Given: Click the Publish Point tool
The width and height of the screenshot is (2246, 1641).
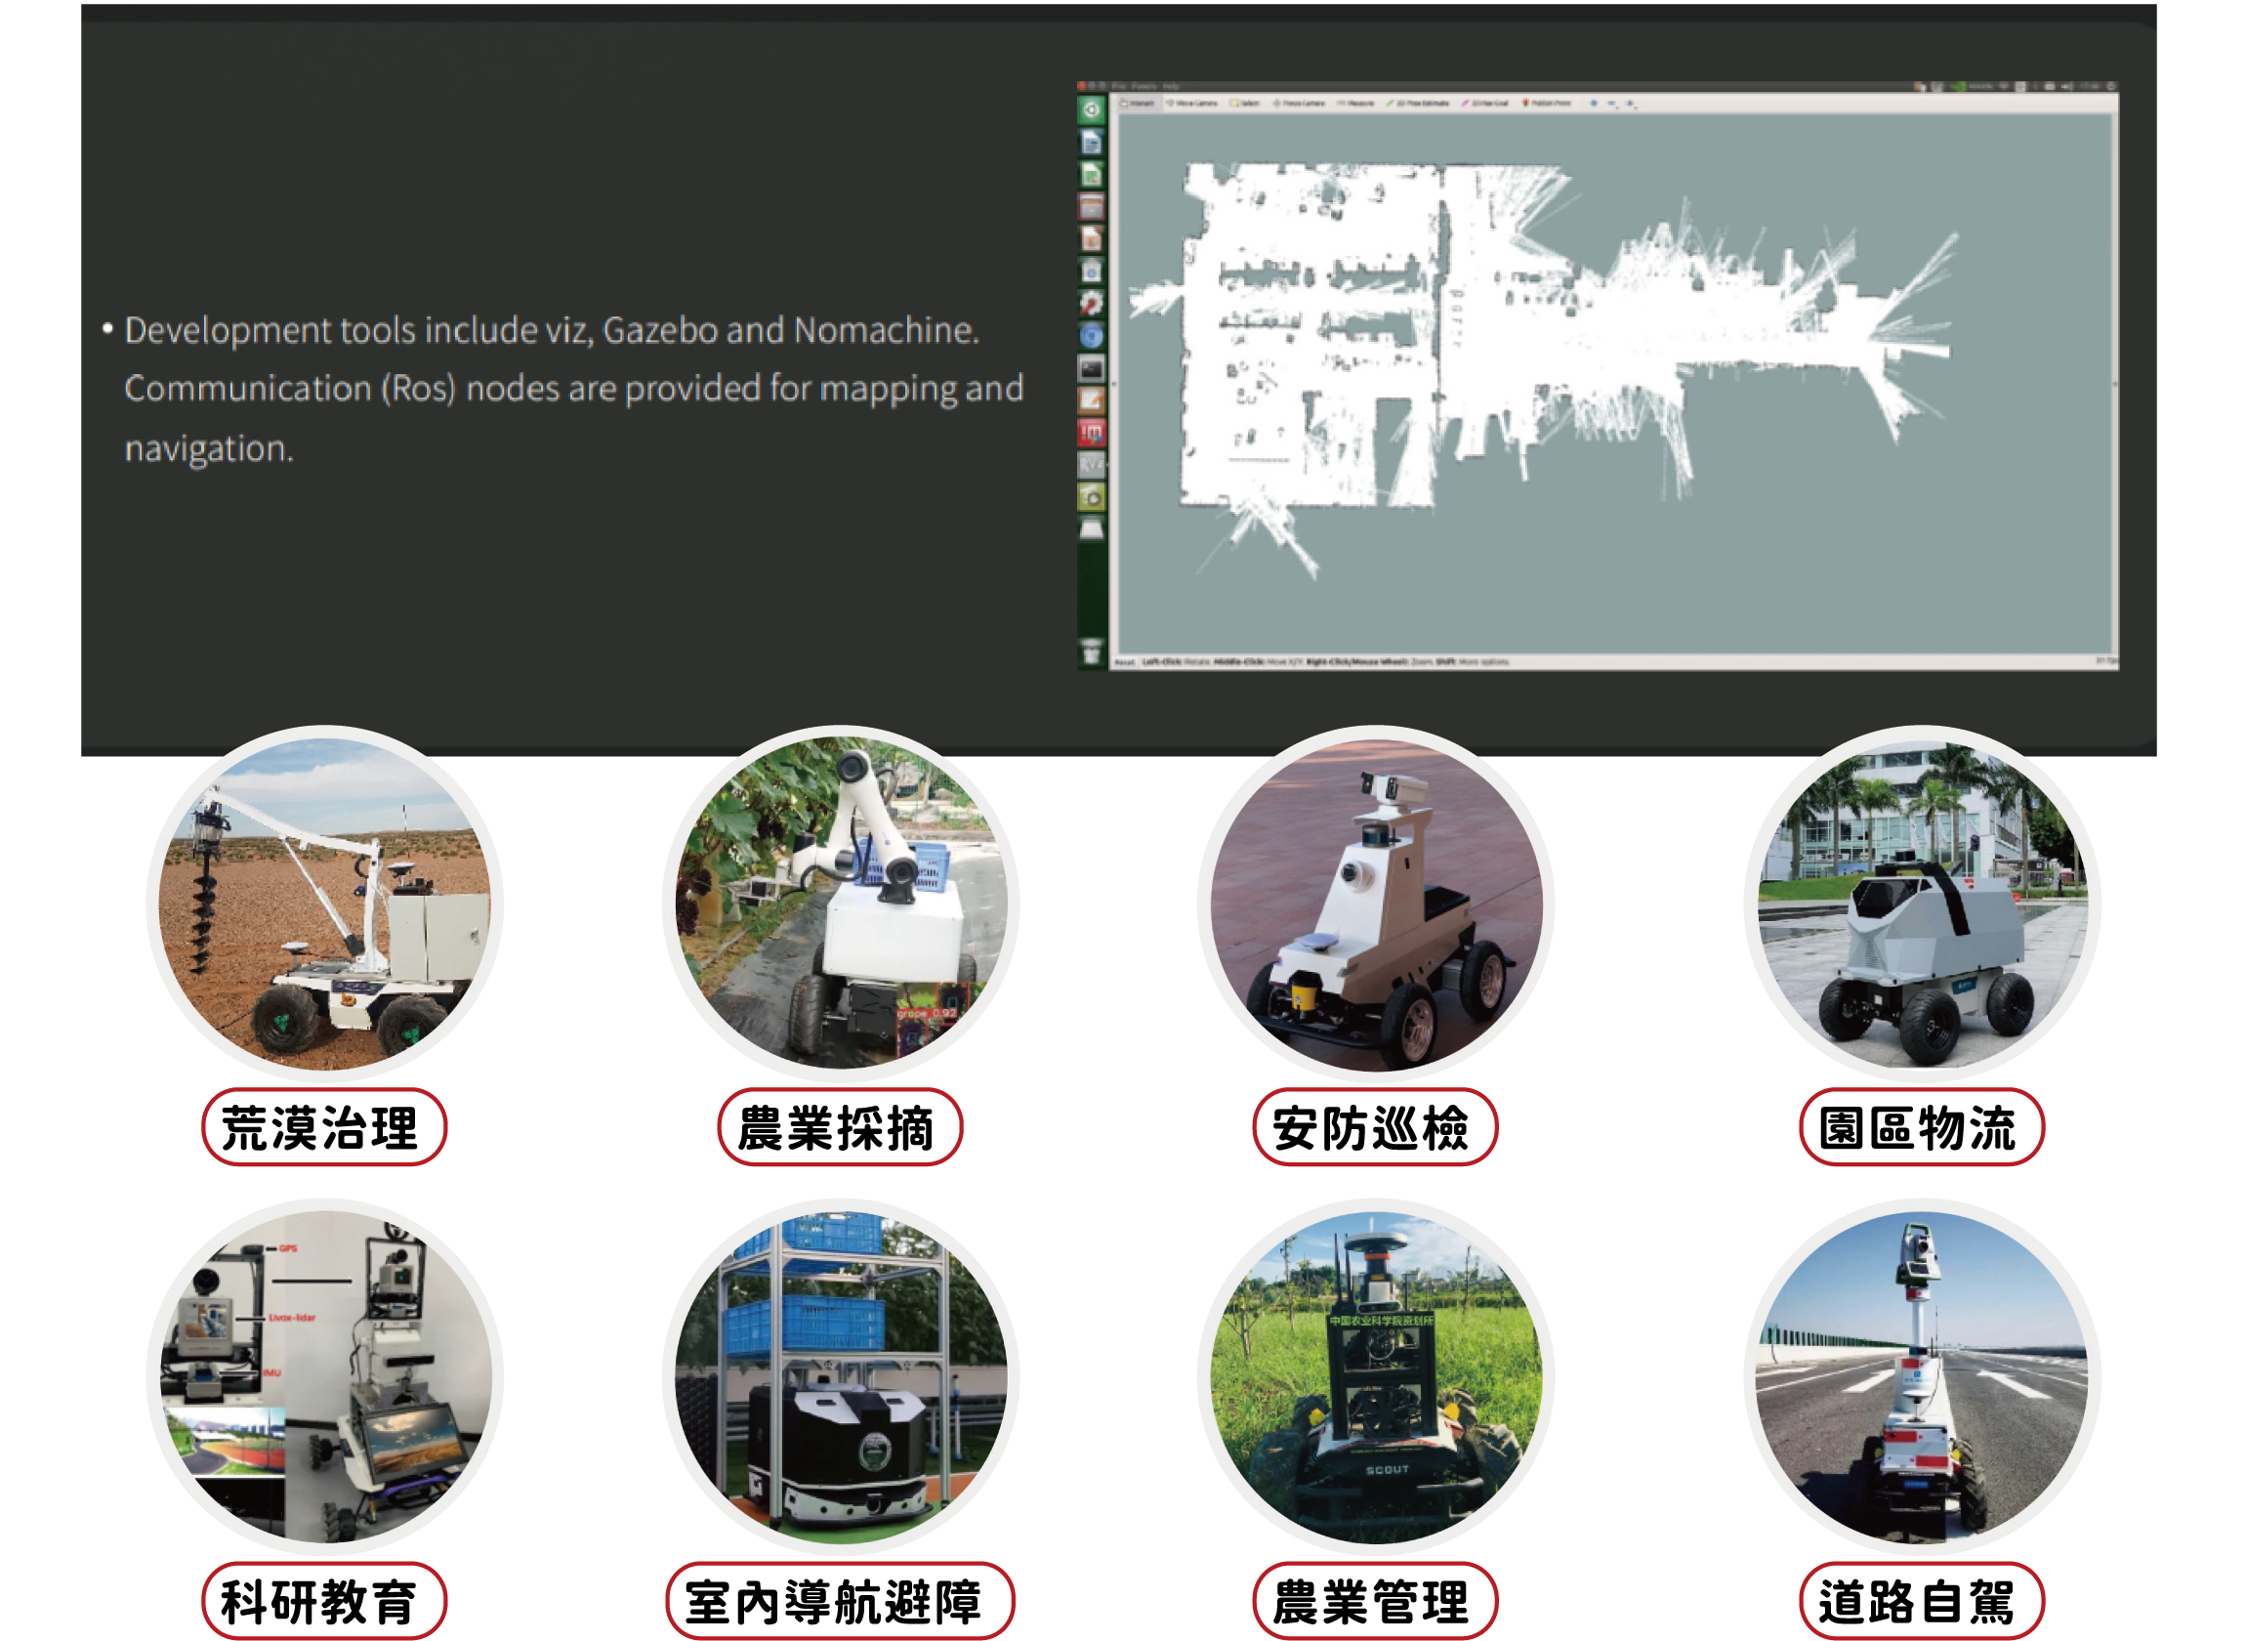Looking at the screenshot, I should coord(1549,104).
